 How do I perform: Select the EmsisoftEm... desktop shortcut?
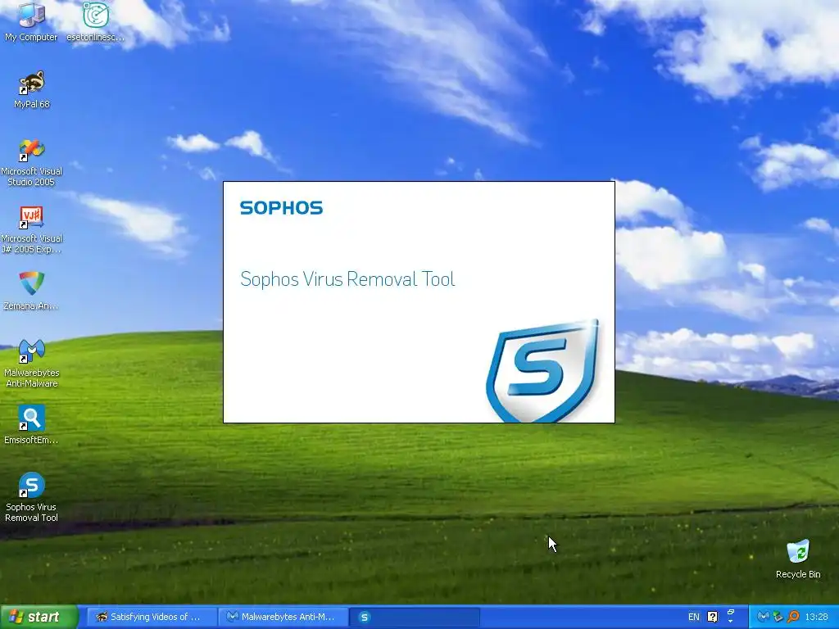click(31, 425)
